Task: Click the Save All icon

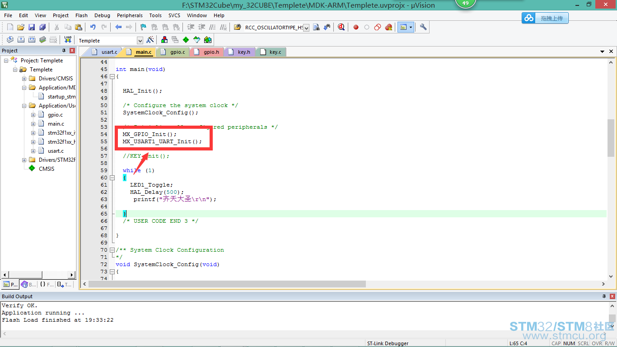Action: click(x=42, y=27)
